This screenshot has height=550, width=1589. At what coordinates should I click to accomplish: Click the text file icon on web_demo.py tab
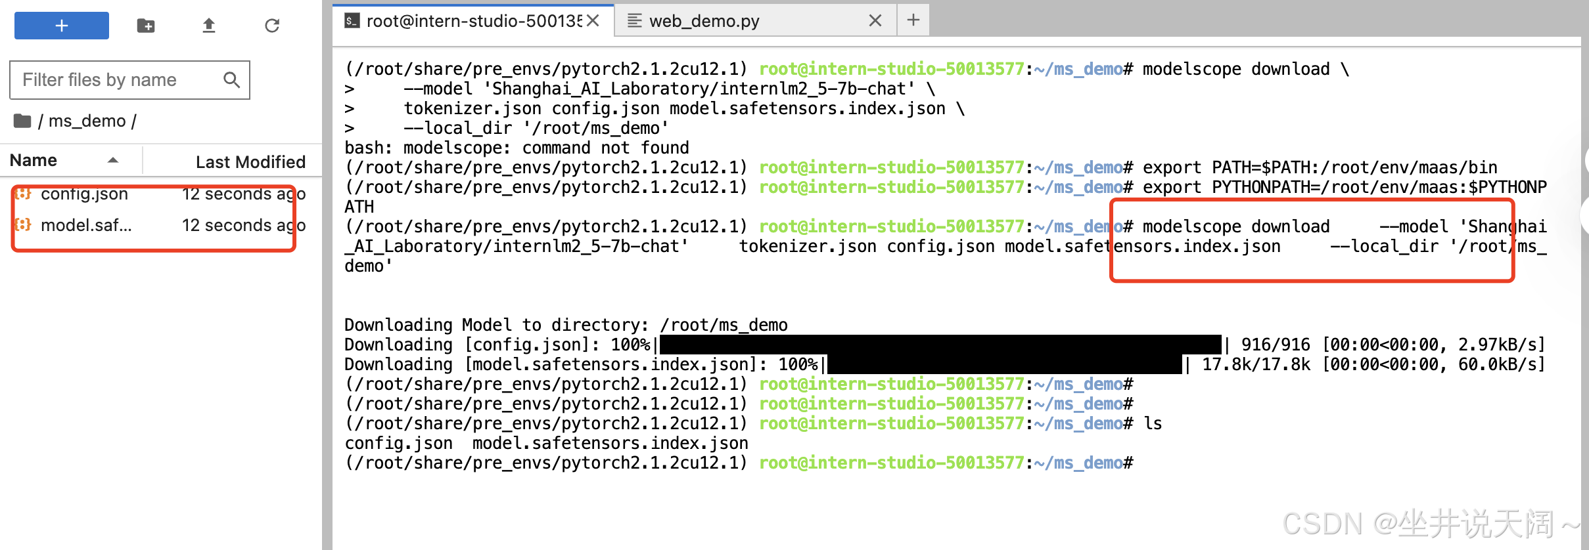point(634,21)
